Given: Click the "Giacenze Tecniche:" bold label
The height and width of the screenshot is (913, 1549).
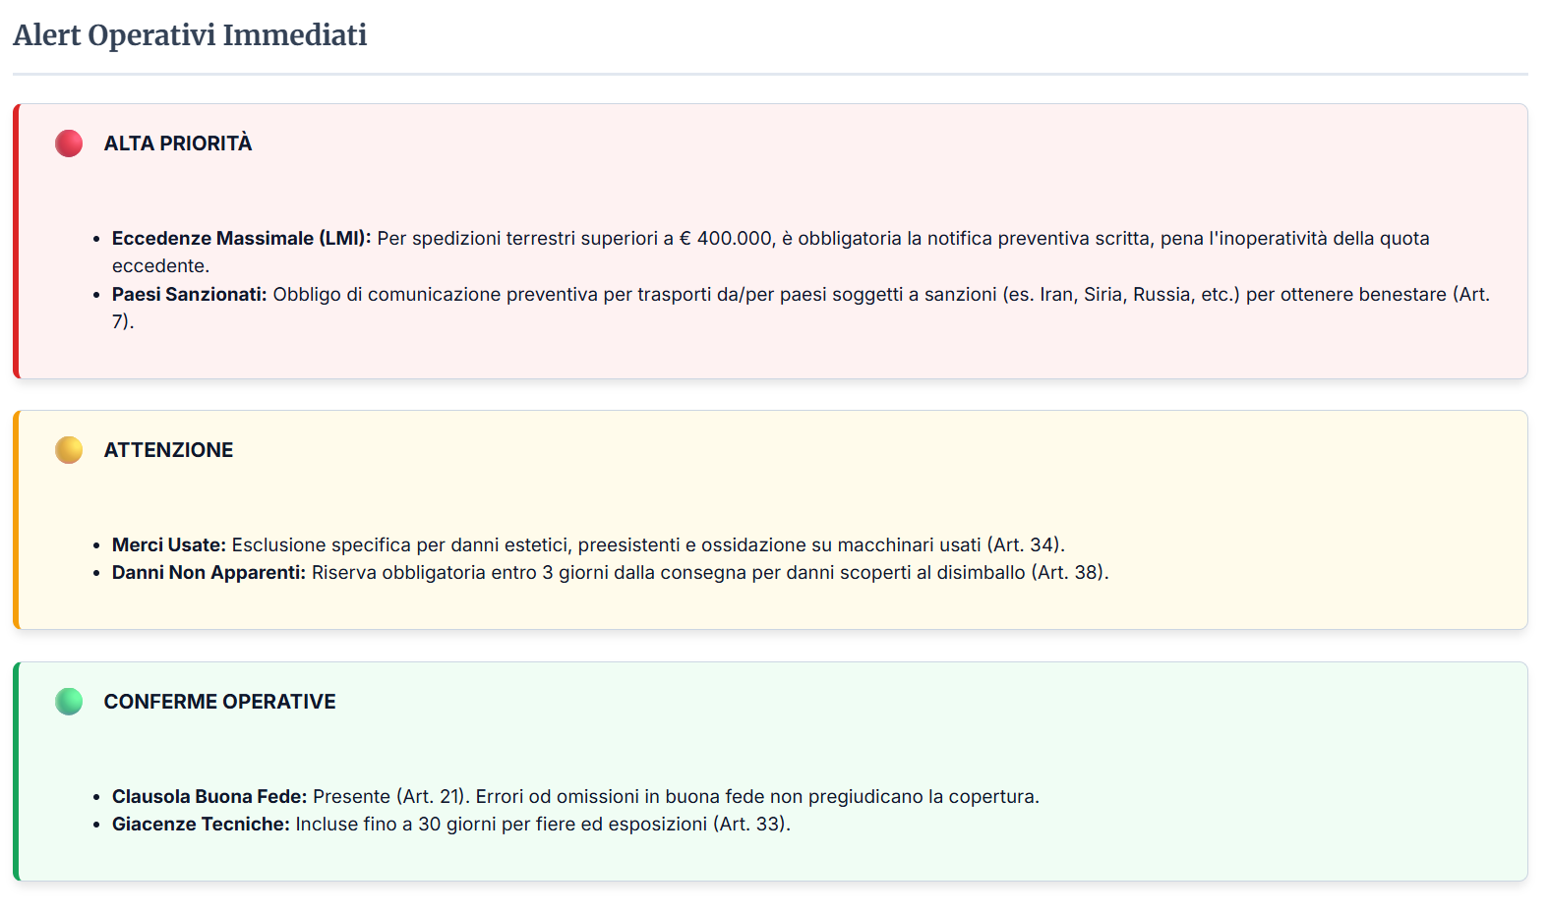Looking at the screenshot, I should [x=201, y=825].
